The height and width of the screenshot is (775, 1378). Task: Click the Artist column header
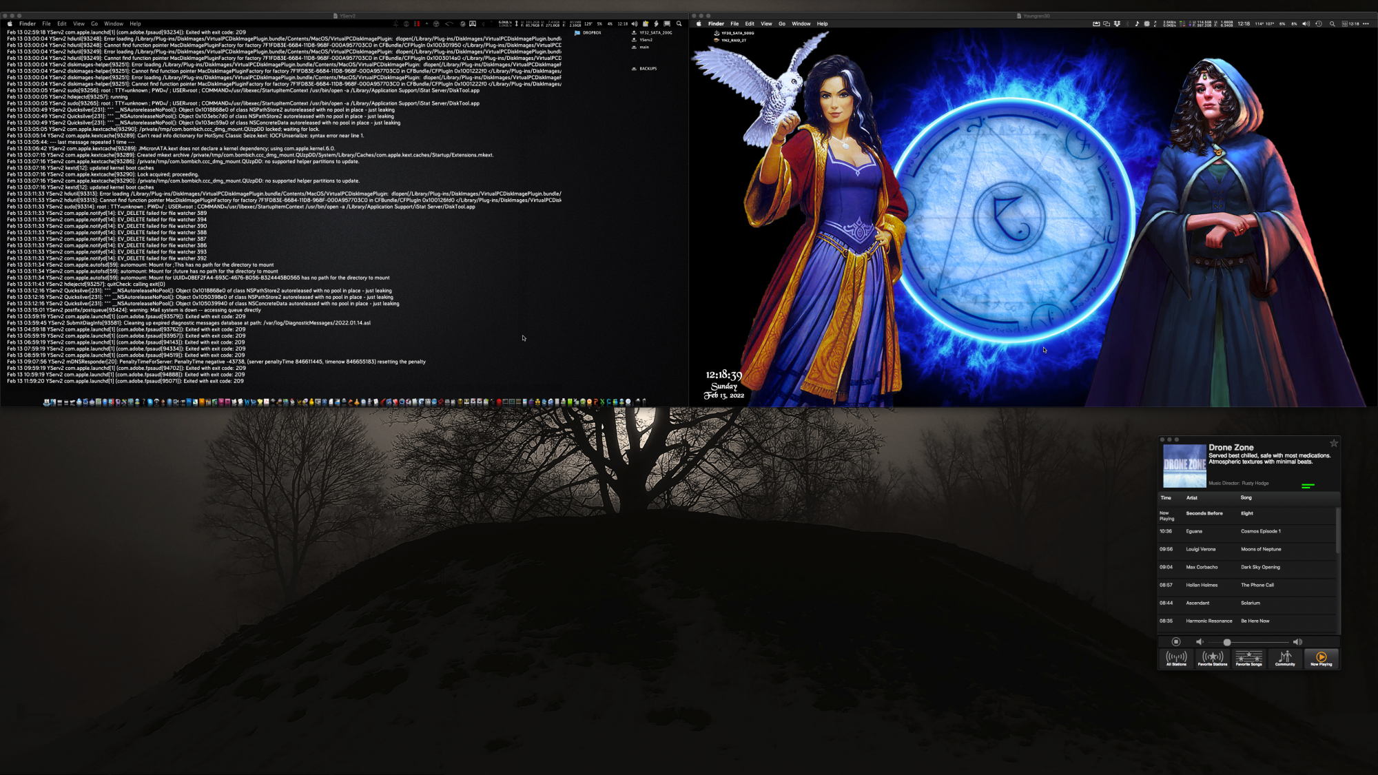pyautogui.click(x=1191, y=497)
